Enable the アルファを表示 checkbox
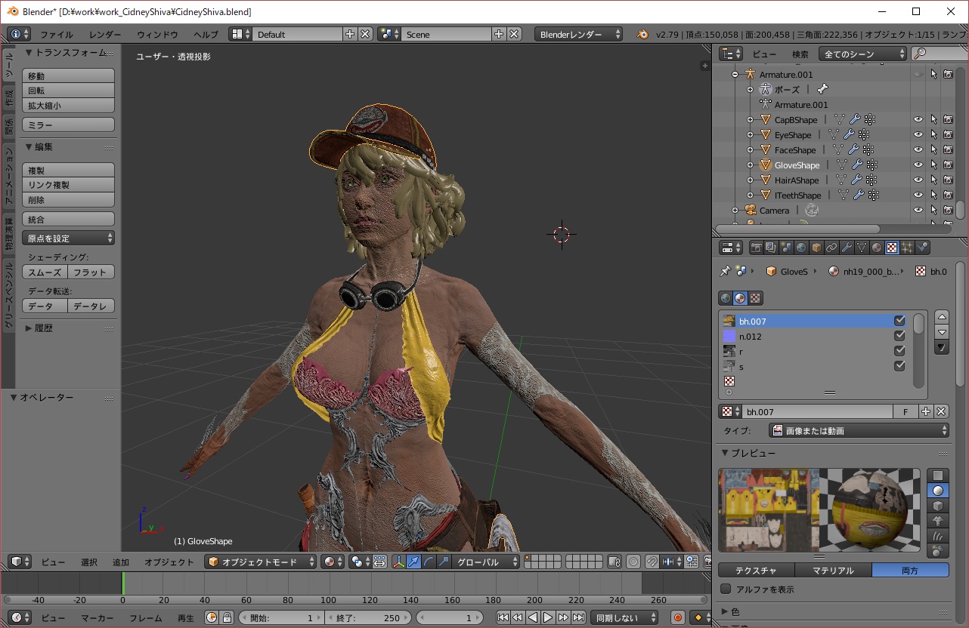Viewport: 969px width, 628px height. point(726,589)
